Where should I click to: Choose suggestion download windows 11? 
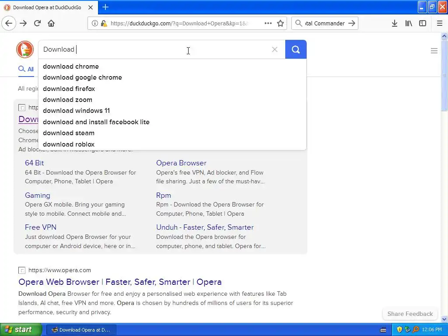[172, 111]
